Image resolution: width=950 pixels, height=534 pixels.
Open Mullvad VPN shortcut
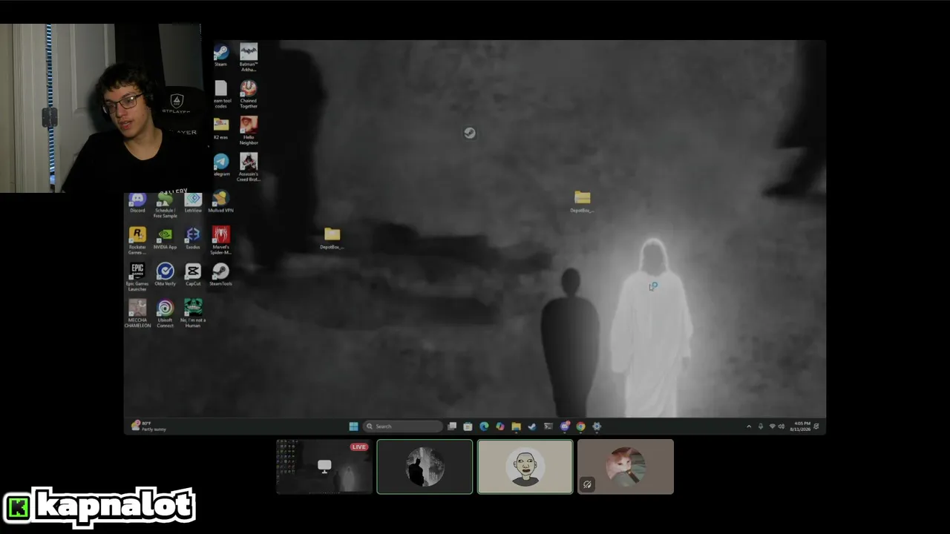coord(220,202)
